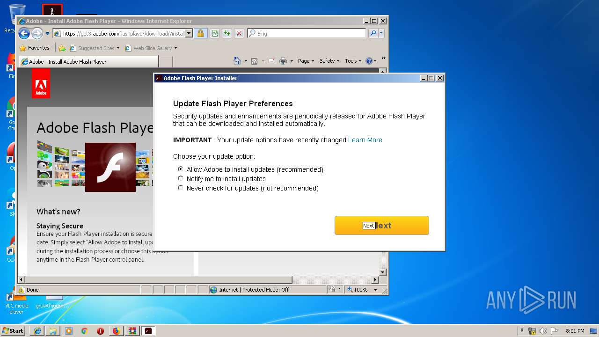Click the IE horizontal scrollbar right arrow
599x337 pixels.
click(x=375, y=279)
